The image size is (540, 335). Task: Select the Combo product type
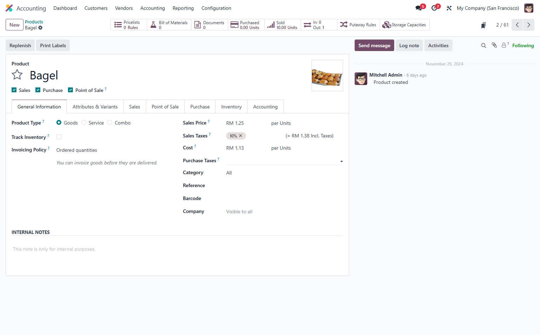110,122
